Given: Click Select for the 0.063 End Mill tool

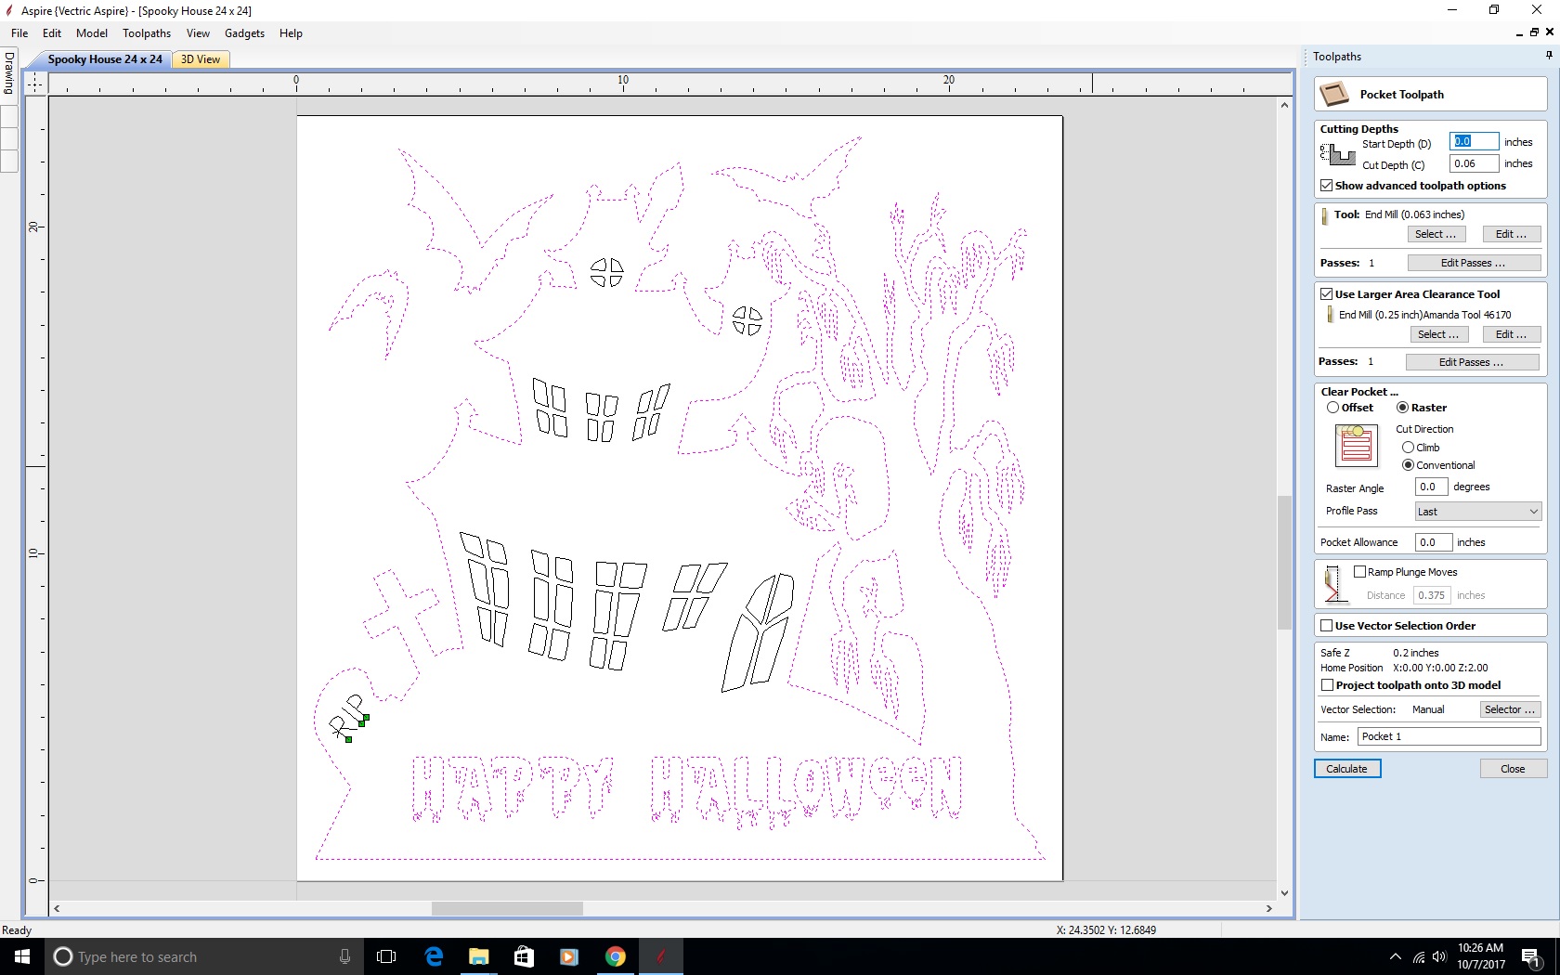Looking at the screenshot, I should pos(1436,234).
